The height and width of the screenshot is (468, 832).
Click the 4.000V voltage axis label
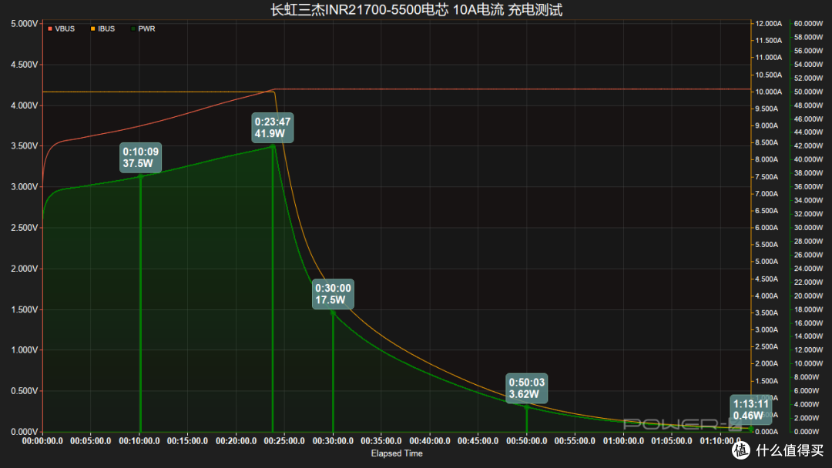coord(25,105)
